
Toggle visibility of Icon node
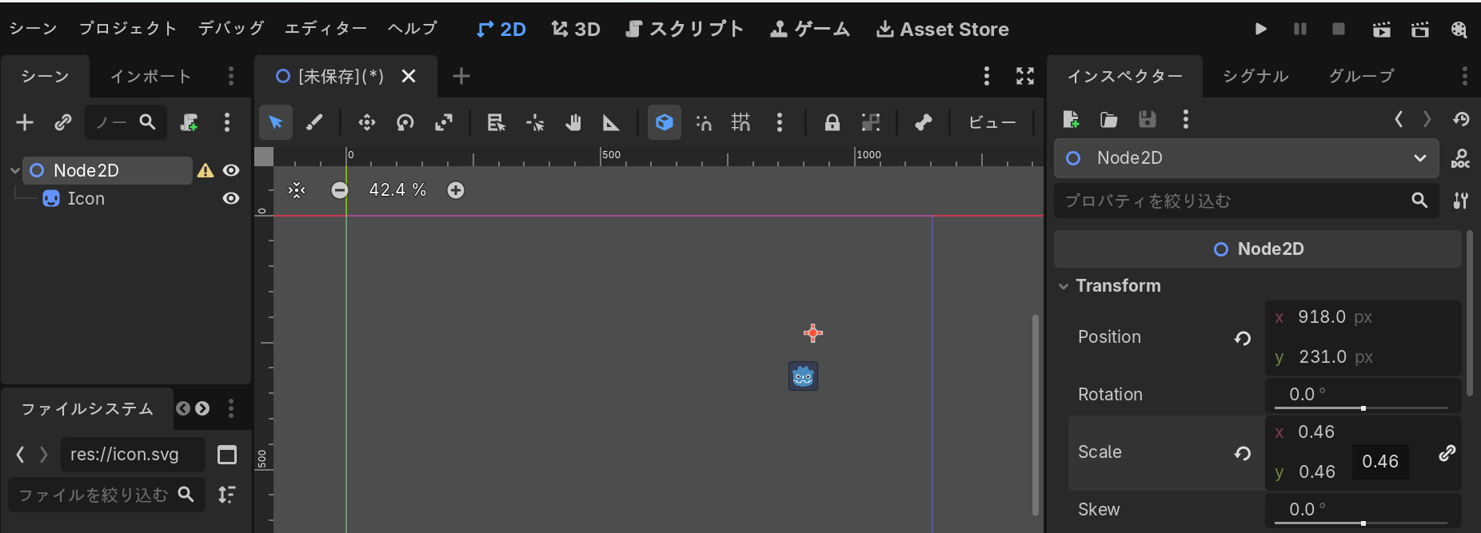(231, 198)
